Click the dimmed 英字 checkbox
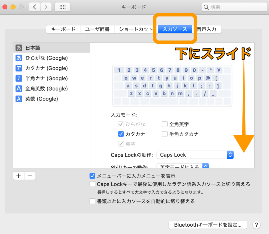Image resolution: width=269 pixels, height=234 pixels. 121,144
